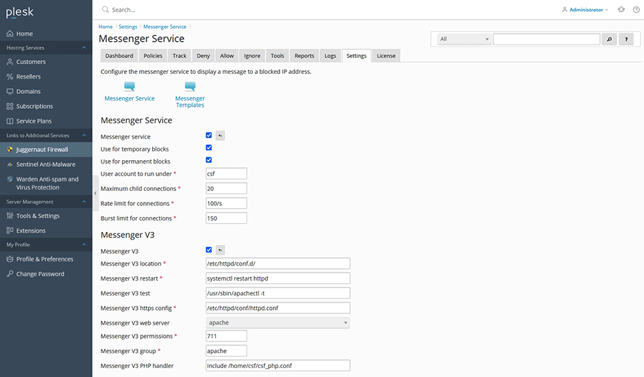Image resolution: width=644 pixels, height=377 pixels.
Task: Click the Juggernaut Firewall shield icon
Action: [10, 149]
